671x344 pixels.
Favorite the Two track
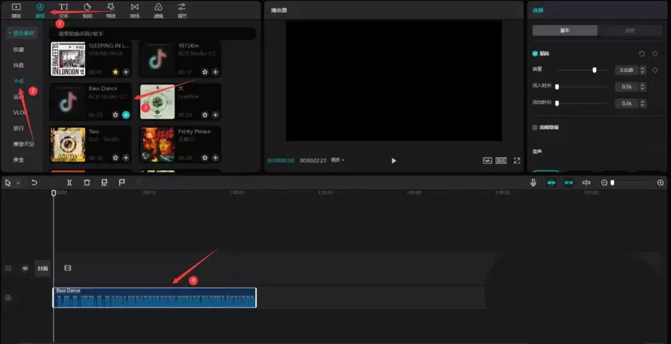pyautogui.click(x=116, y=158)
